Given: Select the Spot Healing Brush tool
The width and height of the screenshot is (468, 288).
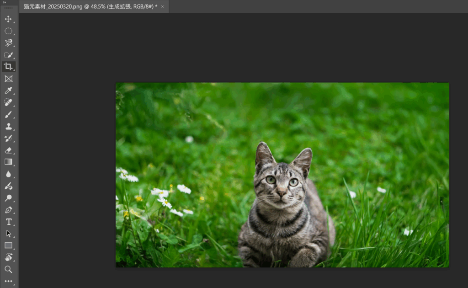Looking at the screenshot, I should [8, 102].
